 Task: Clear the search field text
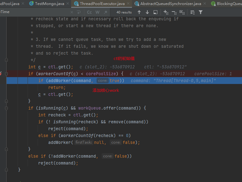(x=72, y=12)
